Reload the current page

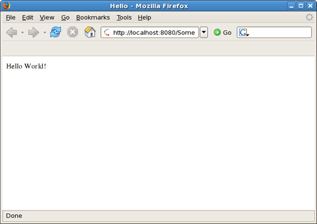[x=56, y=32]
